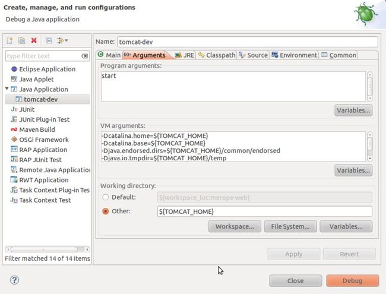386x294 pixels.
Task: Click inside the Program arguments text area
Action: click(x=233, y=87)
